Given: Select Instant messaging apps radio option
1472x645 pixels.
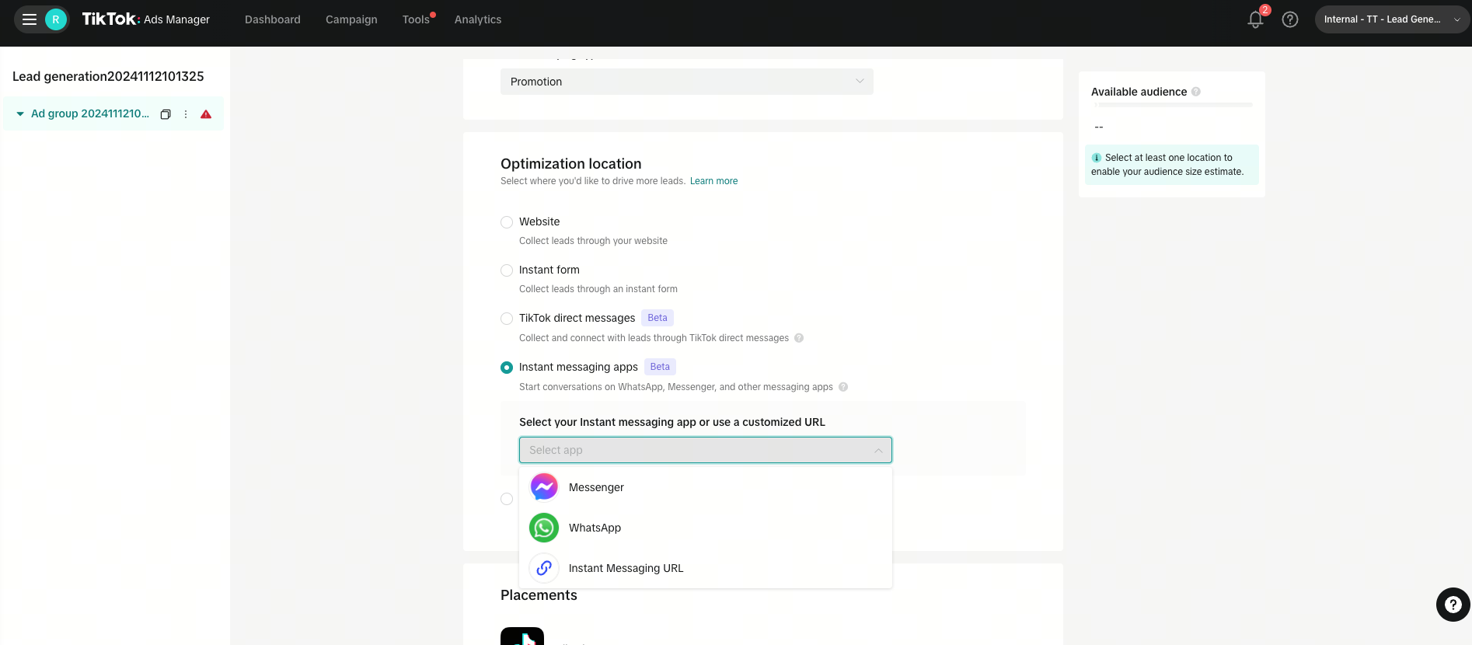Looking at the screenshot, I should pyautogui.click(x=507, y=368).
